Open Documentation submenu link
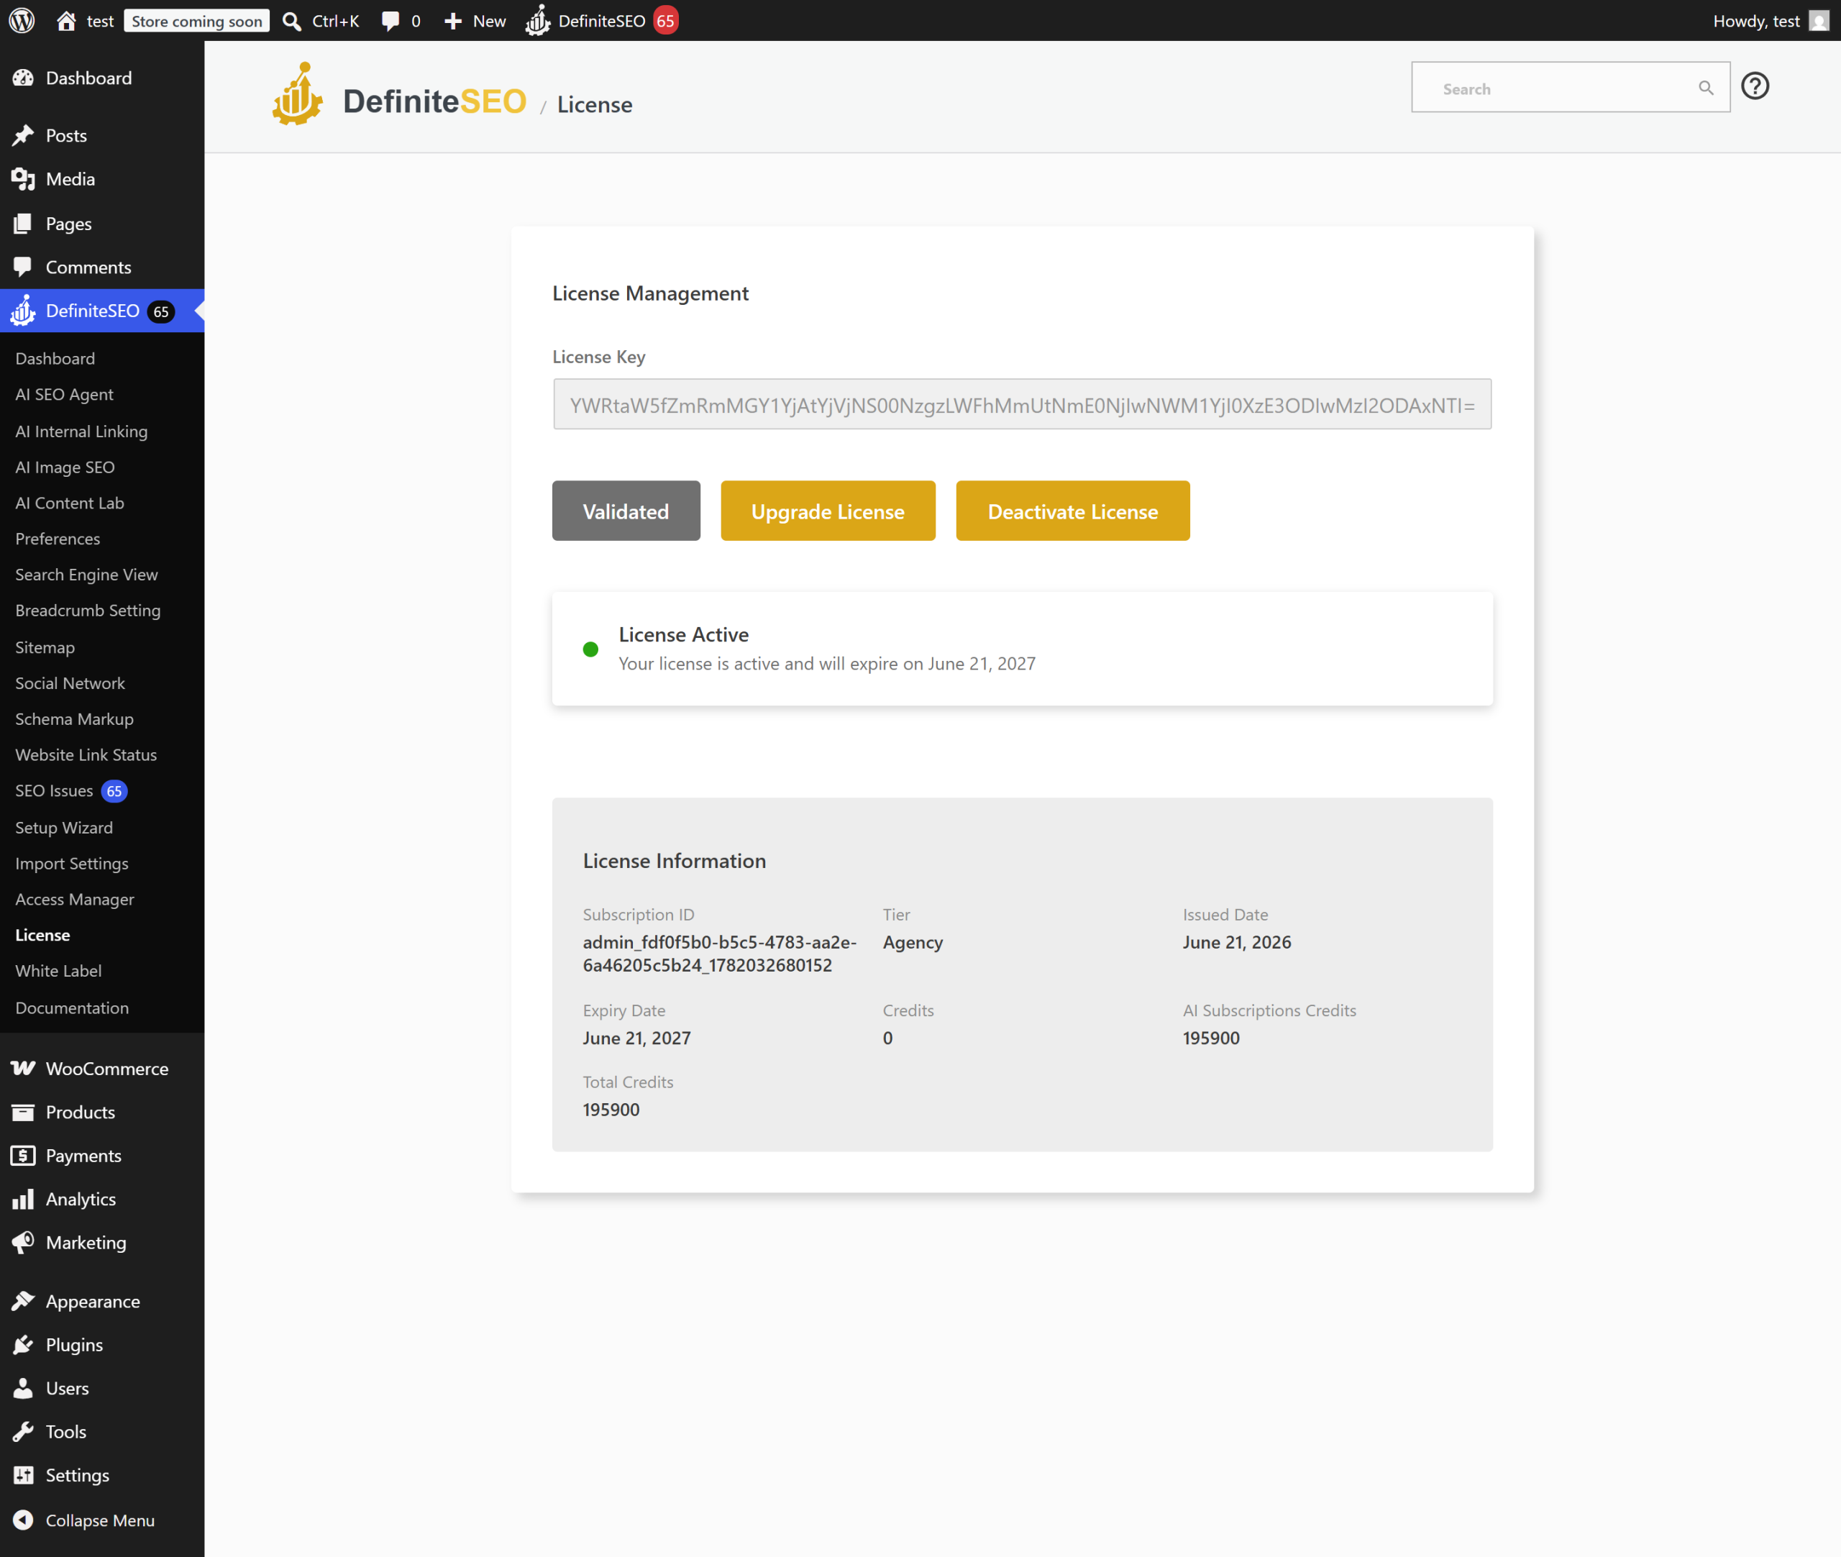Screen dimensions: 1841x1557 click(x=71, y=1007)
